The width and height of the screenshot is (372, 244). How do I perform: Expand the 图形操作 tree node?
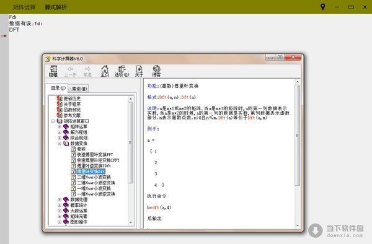(60, 222)
